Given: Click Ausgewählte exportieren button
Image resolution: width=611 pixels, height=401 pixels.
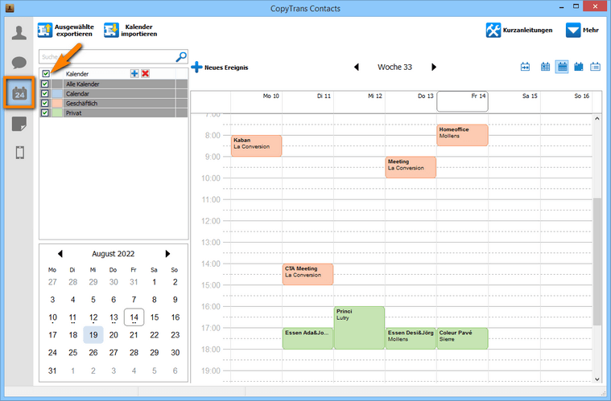Looking at the screenshot, I should pyautogui.click(x=66, y=31).
